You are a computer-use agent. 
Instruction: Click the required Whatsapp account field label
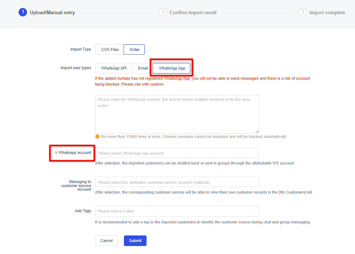pyautogui.click(x=74, y=153)
